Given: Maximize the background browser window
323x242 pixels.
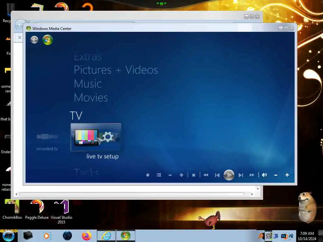Looking at the screenshot, I should [x=252, y=16].
